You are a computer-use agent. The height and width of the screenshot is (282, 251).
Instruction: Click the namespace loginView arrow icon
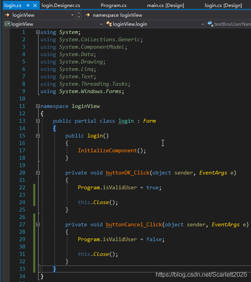pos(88,15)
